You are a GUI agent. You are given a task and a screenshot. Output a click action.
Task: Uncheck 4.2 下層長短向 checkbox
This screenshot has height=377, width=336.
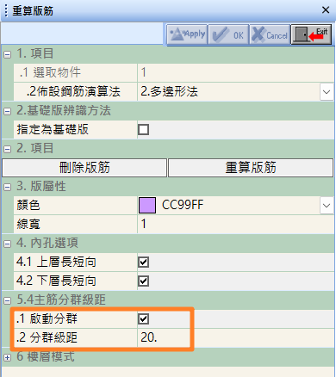coord(143,281)
